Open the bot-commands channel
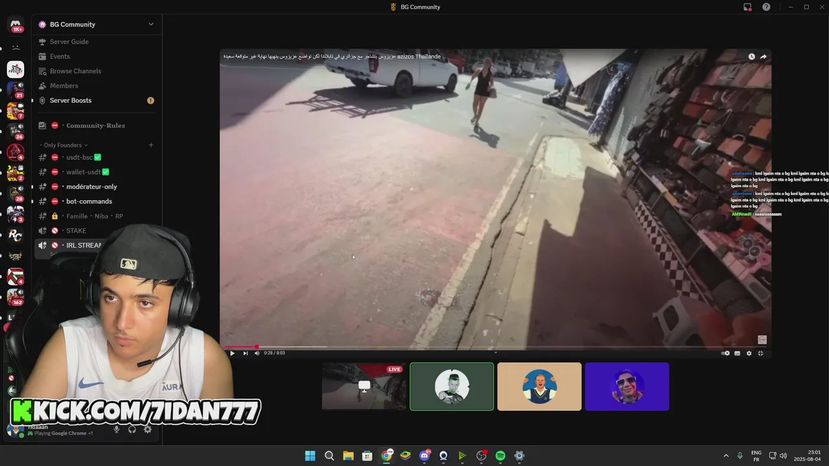This screenshot has width=829, height=466. pyautogui.click(x=89, y=201)
